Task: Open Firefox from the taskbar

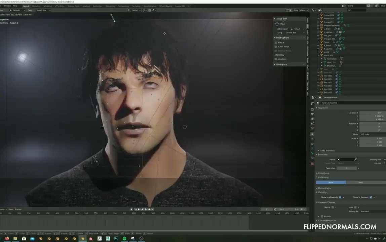Action: (7, 238)
